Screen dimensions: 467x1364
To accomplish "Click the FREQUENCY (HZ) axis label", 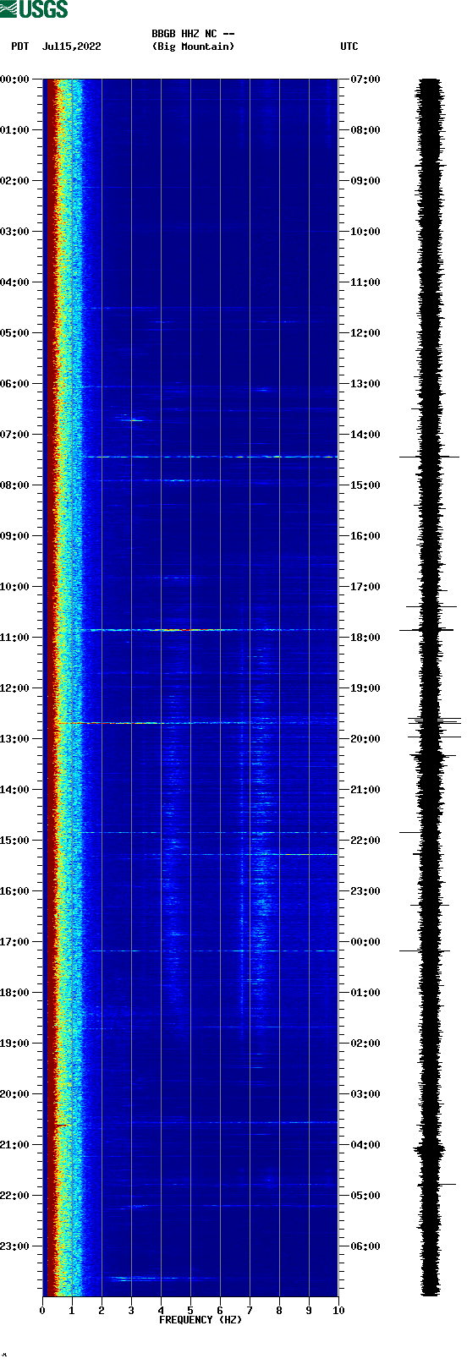I will [x=201, y=1320].
